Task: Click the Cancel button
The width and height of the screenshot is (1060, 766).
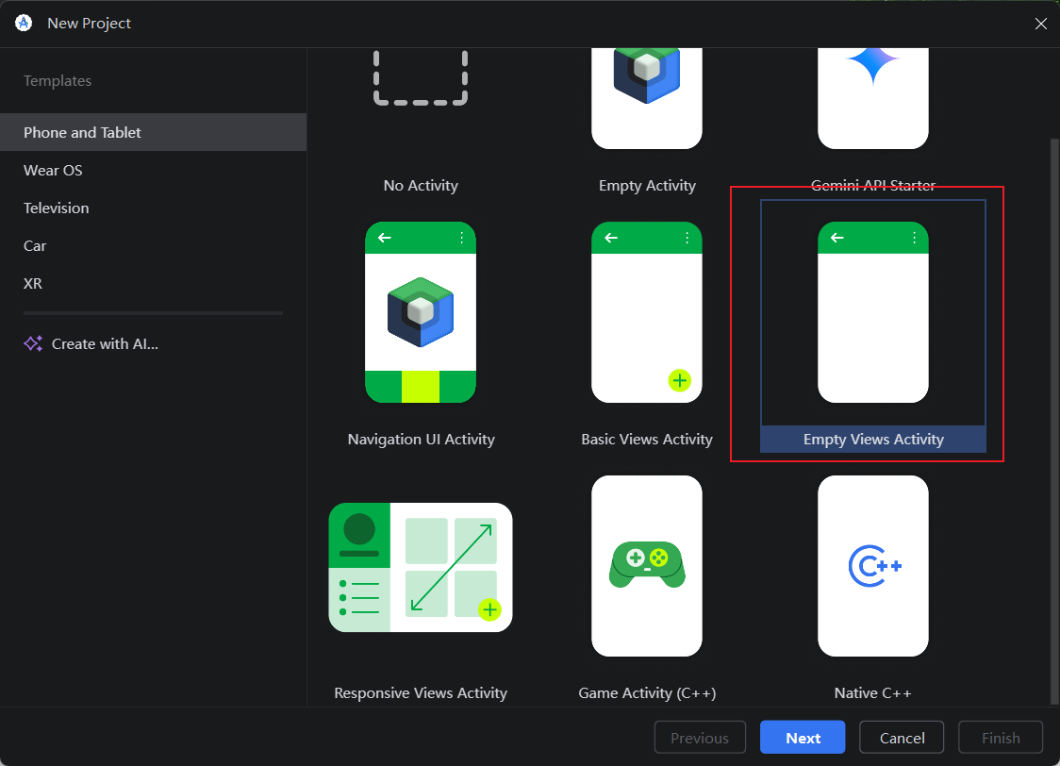Action: (902, 738)
